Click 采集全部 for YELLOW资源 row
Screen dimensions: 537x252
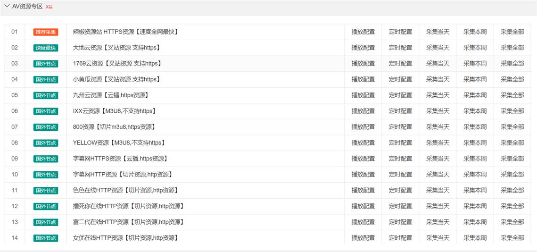point(512,143)
